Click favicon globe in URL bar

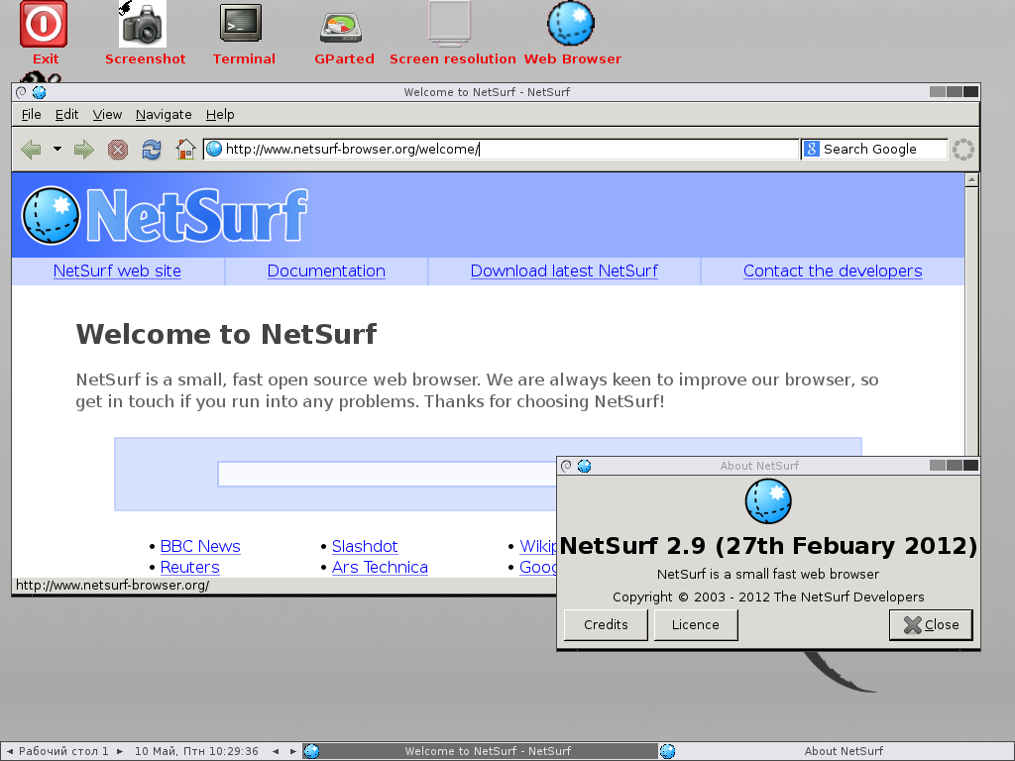pos(214,150)
